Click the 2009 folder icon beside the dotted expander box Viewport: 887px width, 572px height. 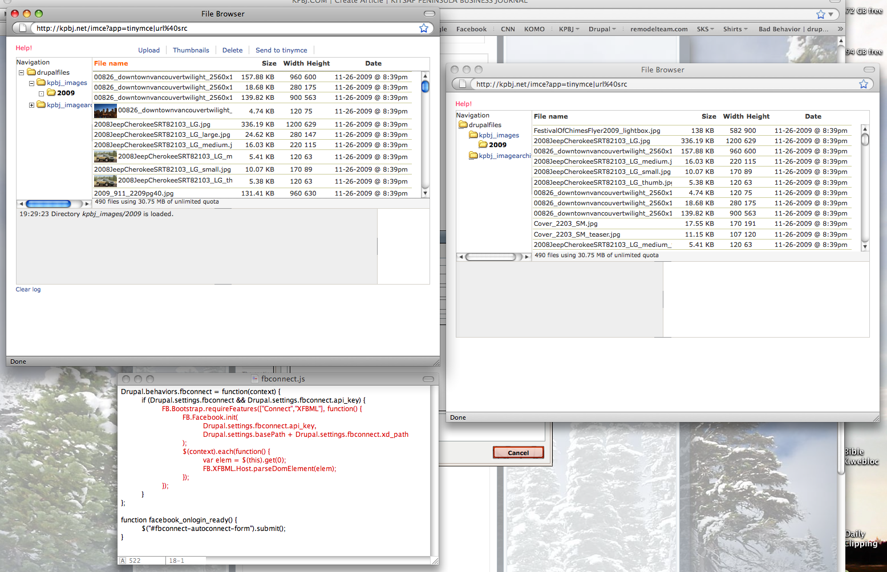(x=51, y=93)
